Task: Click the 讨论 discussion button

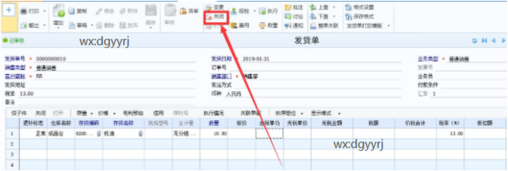Action: 294,16
